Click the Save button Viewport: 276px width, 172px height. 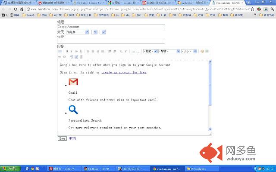(62, 138)
